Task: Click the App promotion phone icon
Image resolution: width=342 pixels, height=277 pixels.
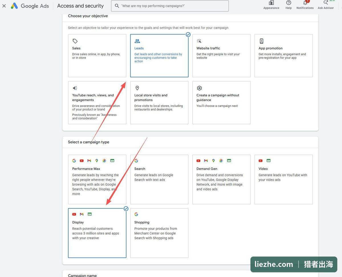Action: click(x=261, y=41)
